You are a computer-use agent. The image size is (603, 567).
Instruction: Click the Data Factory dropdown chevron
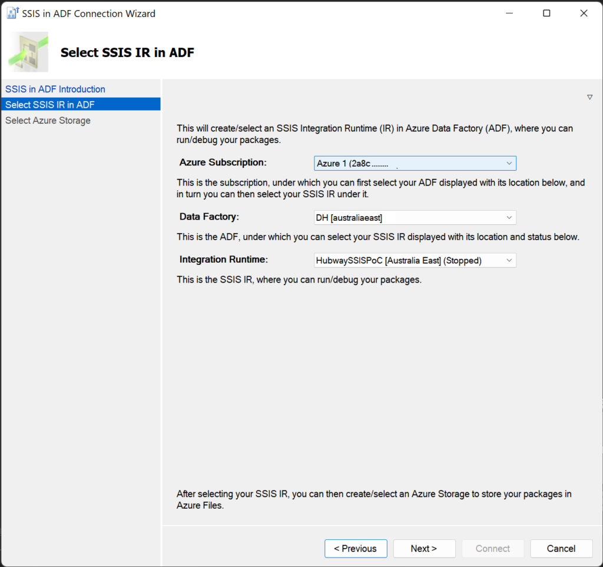coord(509,217)
